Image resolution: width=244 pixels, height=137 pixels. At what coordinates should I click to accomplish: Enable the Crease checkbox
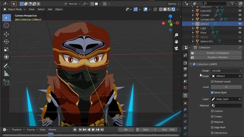pos(212,116)
